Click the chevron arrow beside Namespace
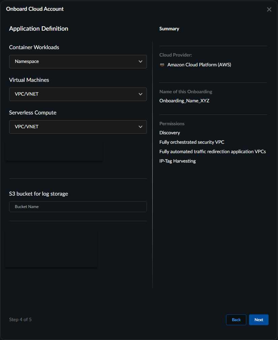278x340 pixels. (141, 62)
